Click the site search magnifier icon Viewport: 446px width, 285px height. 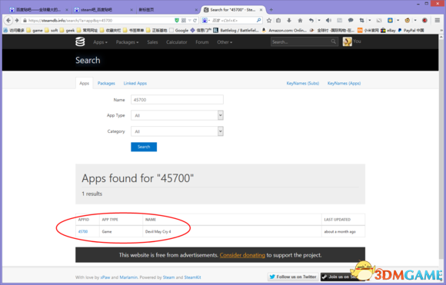pyautogui.click(x=334, y=41)
